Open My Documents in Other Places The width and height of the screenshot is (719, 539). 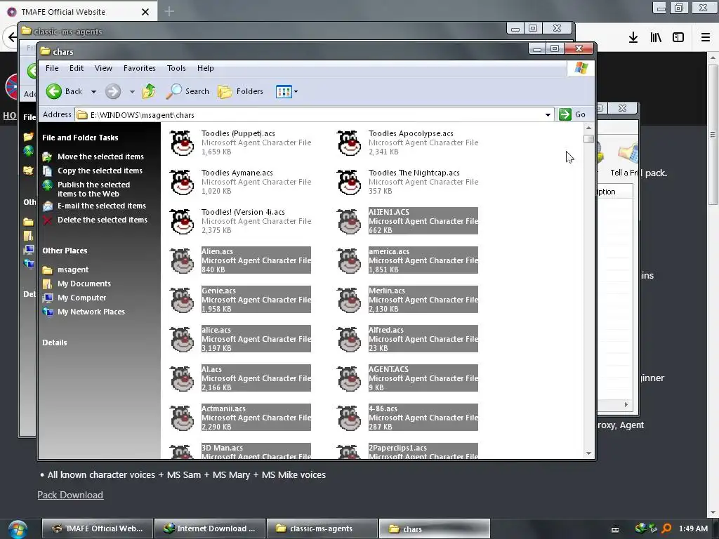click(84, 284)
